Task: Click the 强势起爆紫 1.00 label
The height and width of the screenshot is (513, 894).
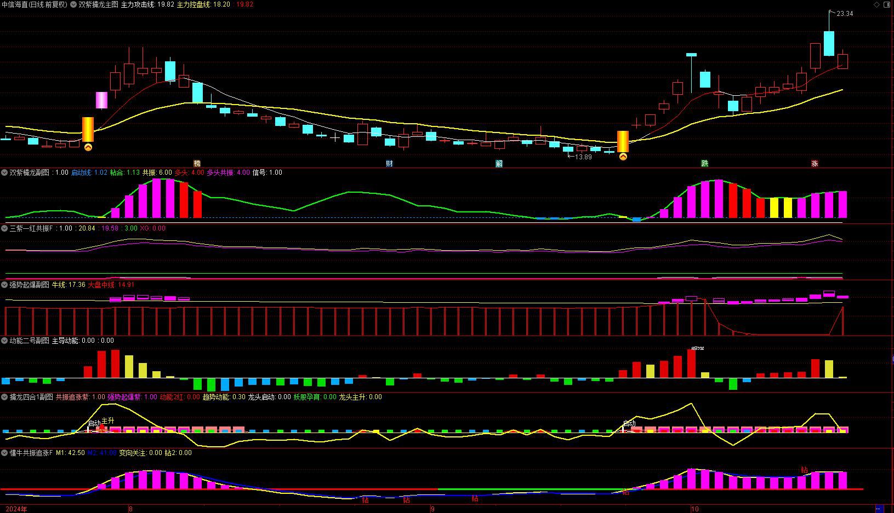Action: click(x=132, y=397)
